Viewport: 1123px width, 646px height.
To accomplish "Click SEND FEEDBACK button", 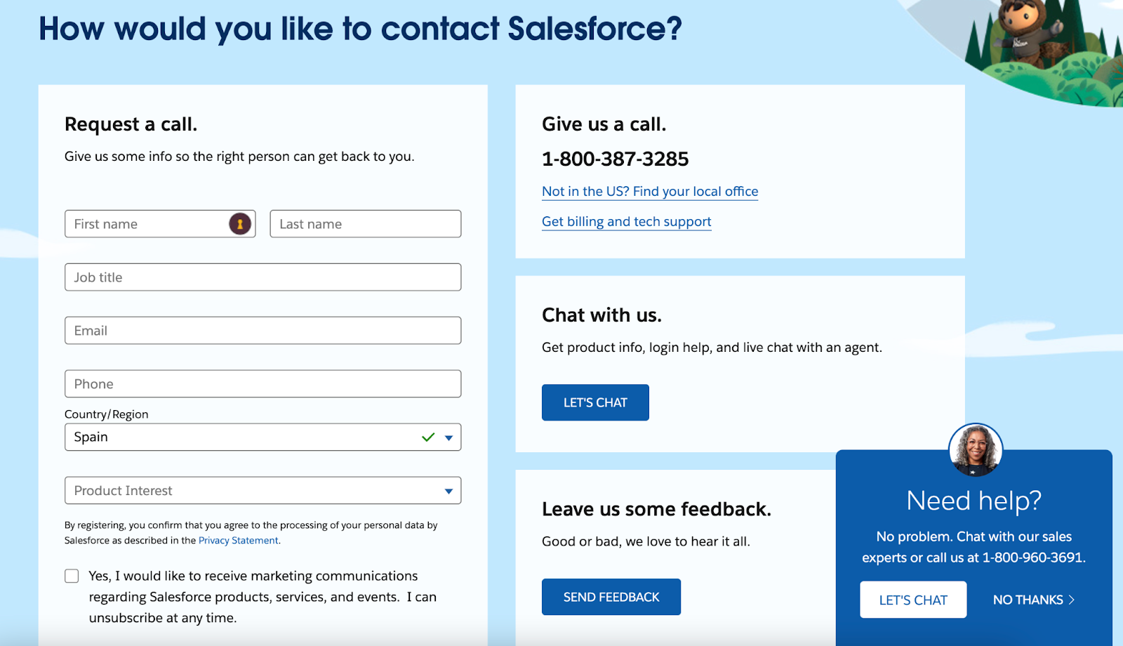I will 611,596.
